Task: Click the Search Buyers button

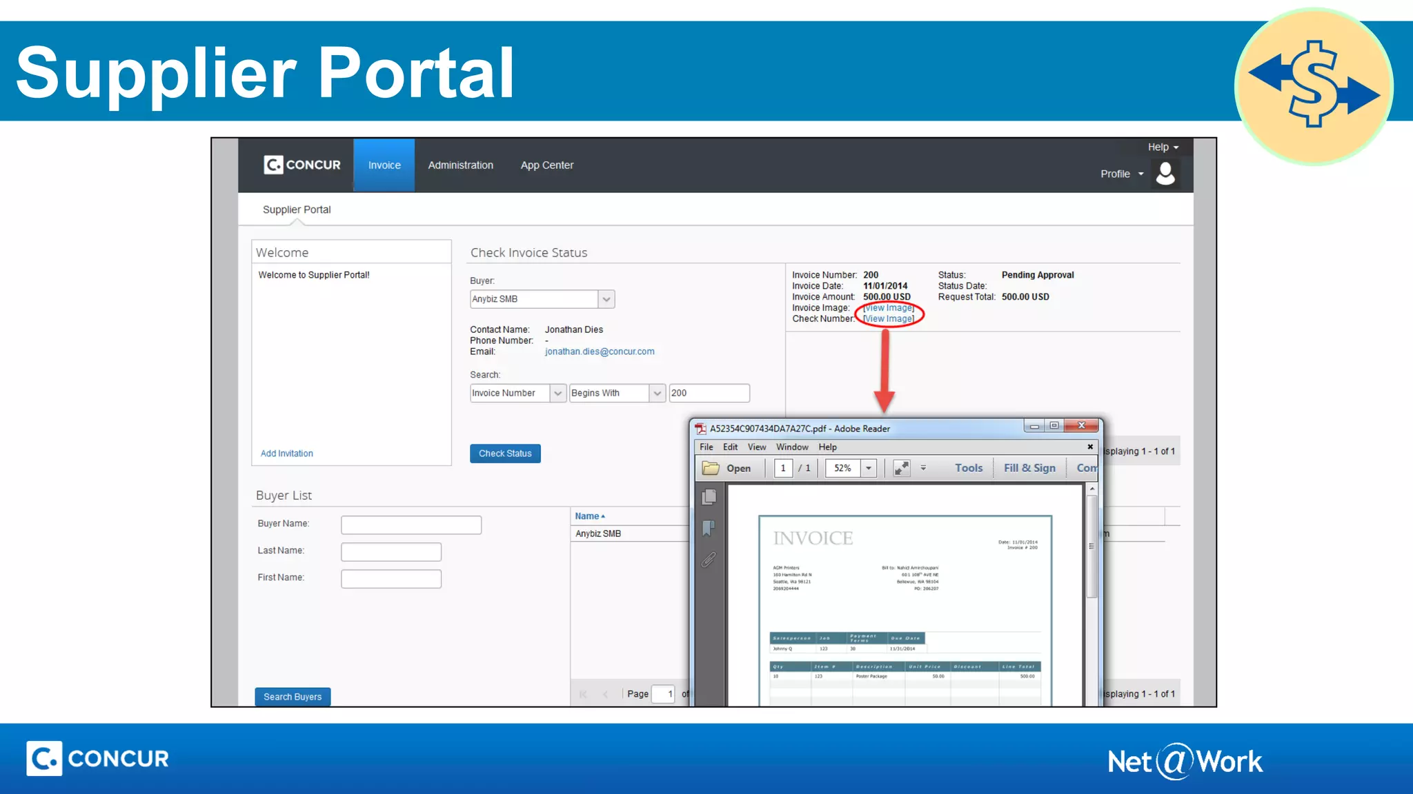Action: coord(293,697)
